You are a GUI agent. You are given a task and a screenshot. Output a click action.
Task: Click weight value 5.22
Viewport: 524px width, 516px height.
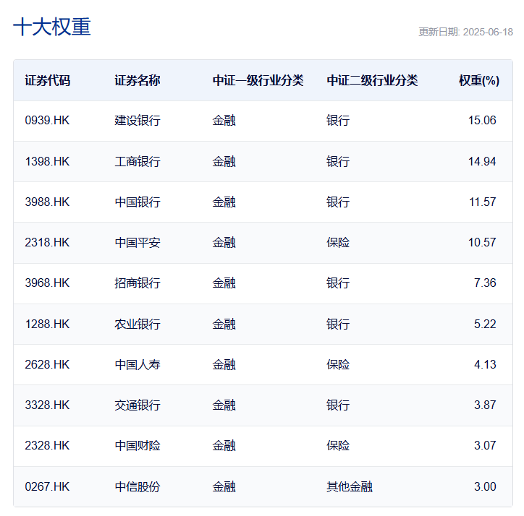485,324
